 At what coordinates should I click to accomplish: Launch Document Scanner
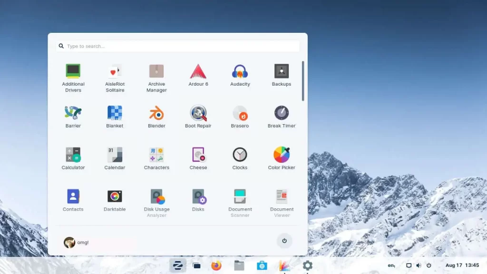pyautogui.click(x=240, y=203)
